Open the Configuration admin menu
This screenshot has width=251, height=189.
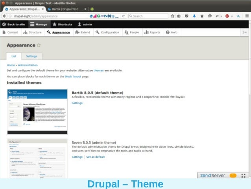click(x=107, y=32)
